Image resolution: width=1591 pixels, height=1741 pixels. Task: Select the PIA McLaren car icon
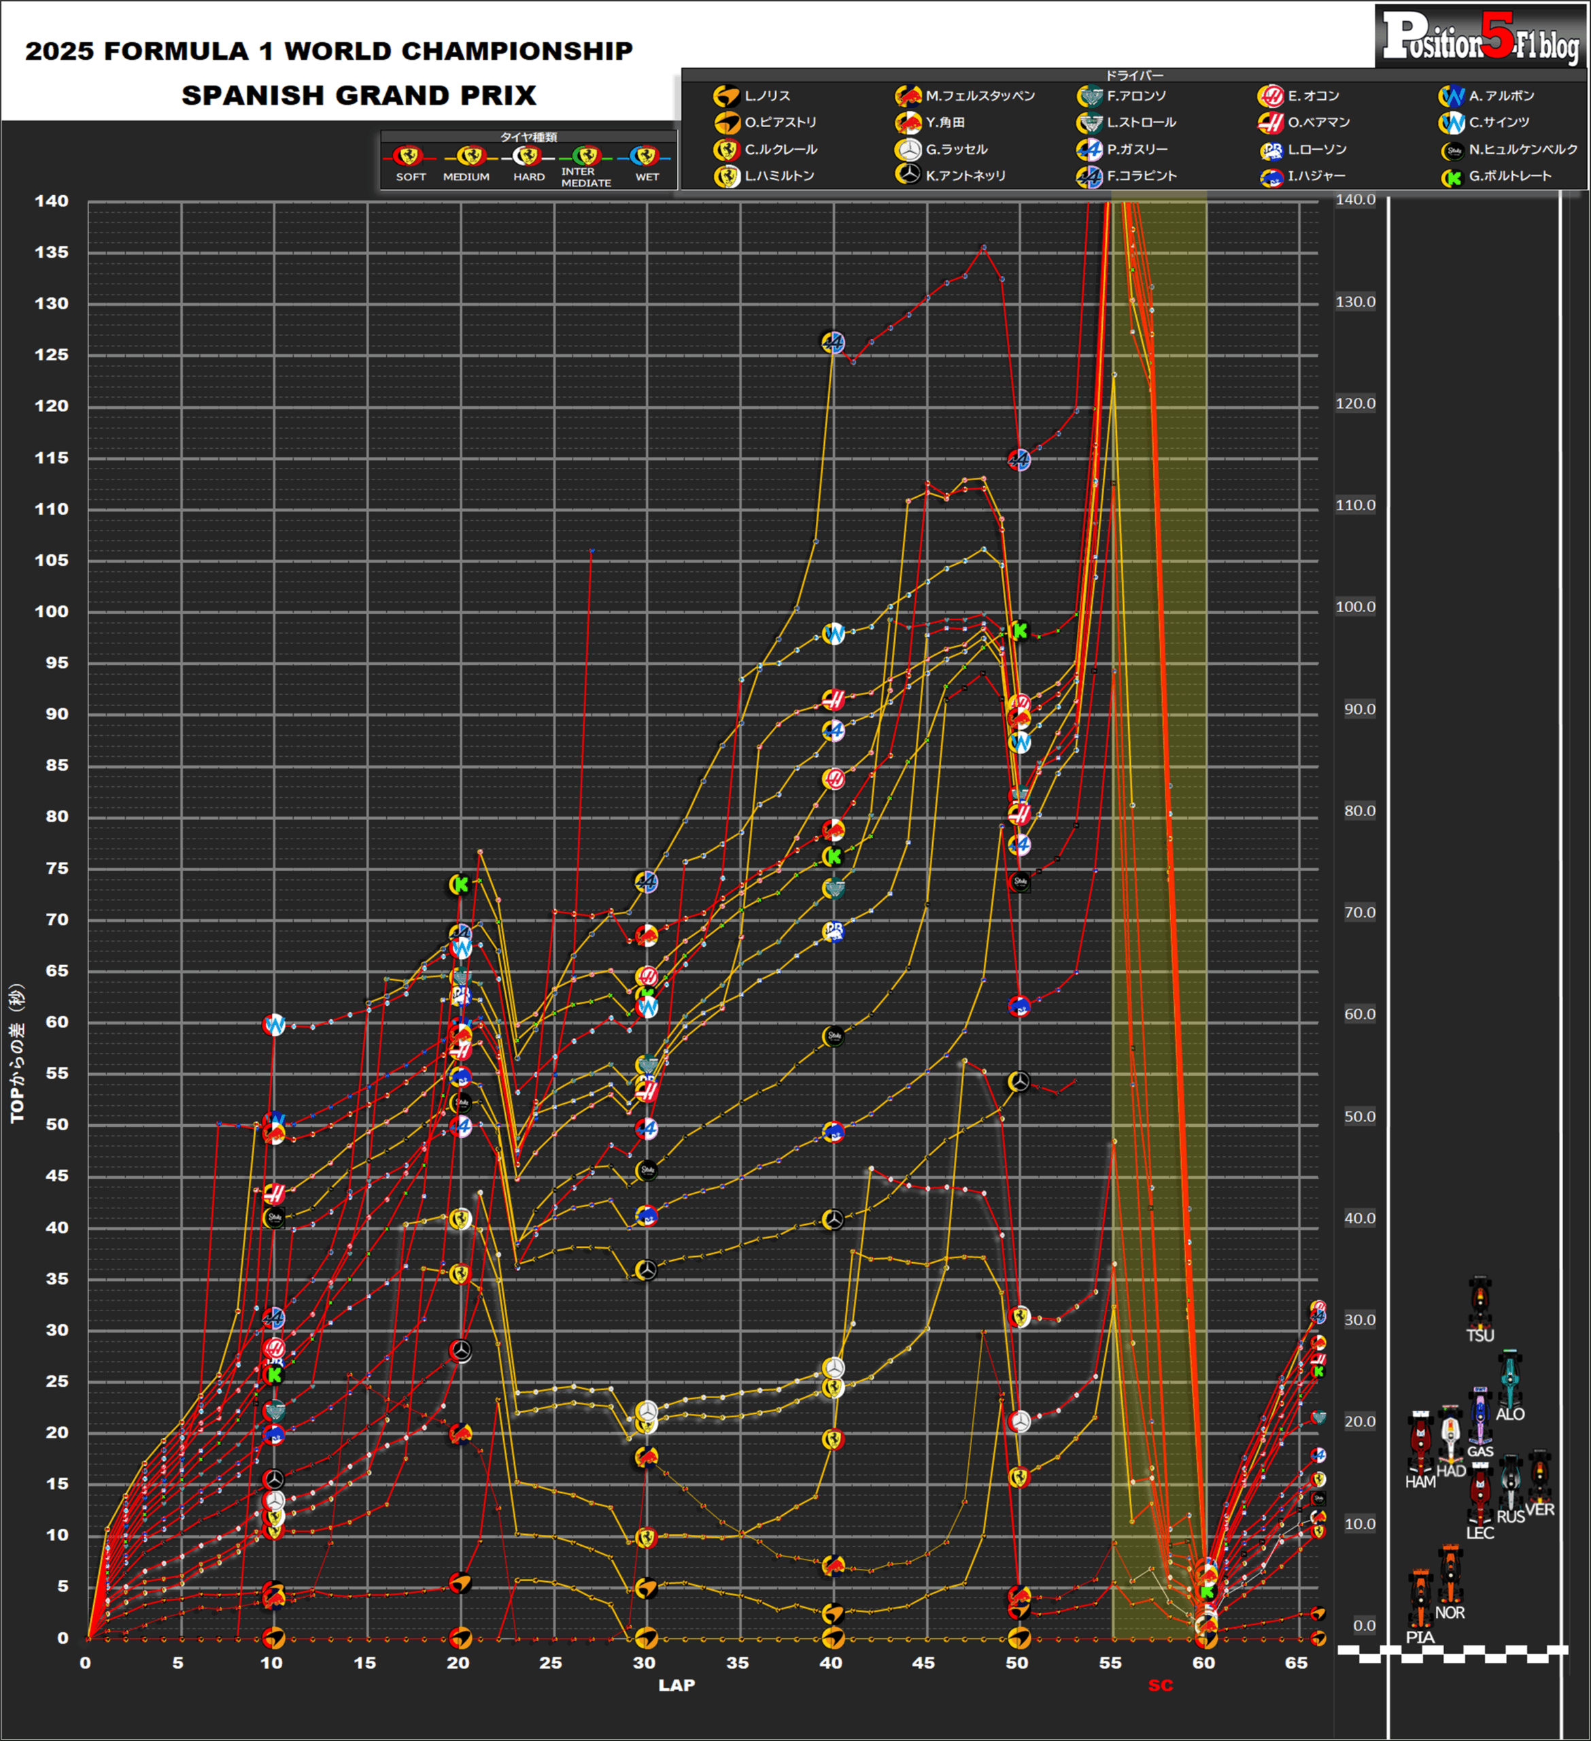[x=1421, y=1600]
